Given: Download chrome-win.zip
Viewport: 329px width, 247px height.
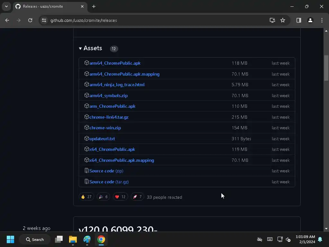Looking at the screenshot, I should pos(105,128).
